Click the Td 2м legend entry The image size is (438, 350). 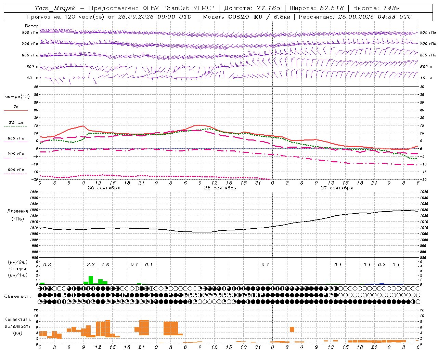point(16,122)
